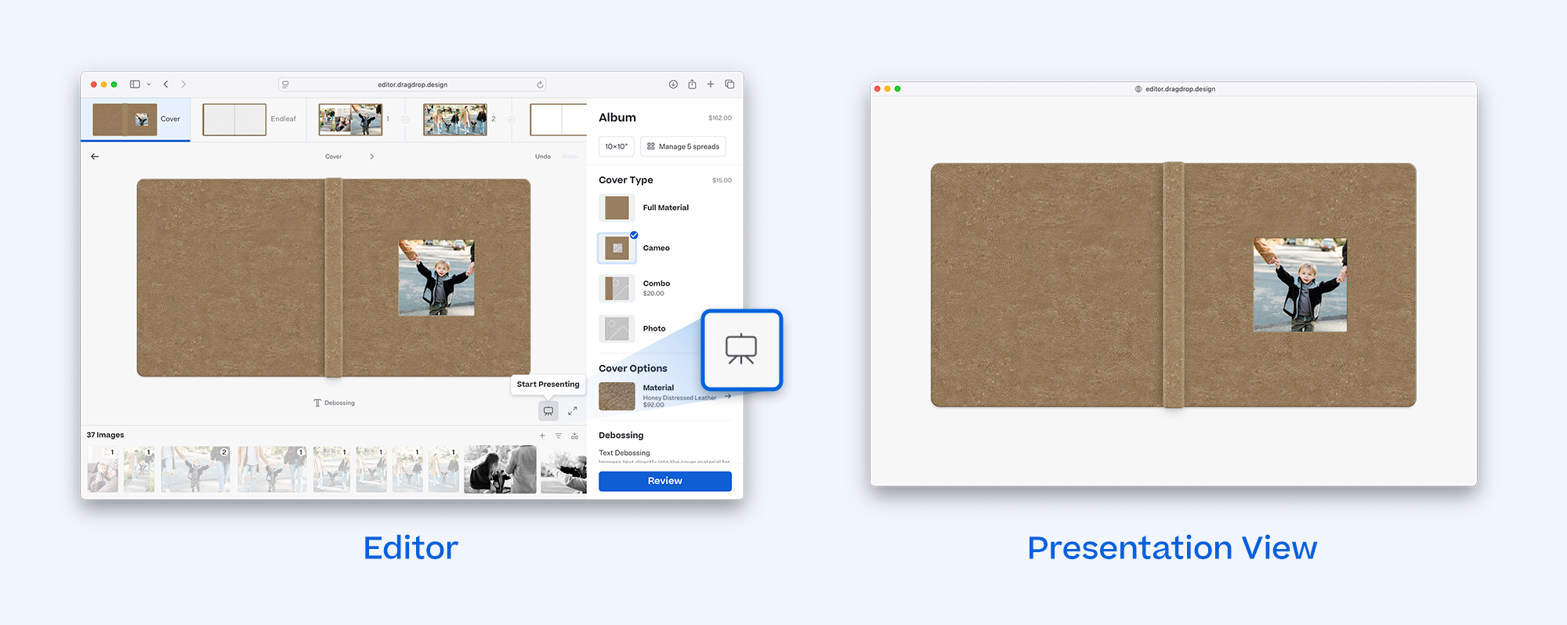The width and height of the screenshot is (1567, 625).
Task: Enter fullscreen with the expand arrows icon
Action: (x=573, y=411)
